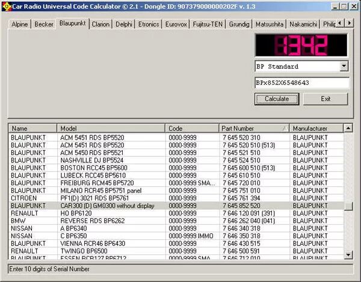
Task: Select the TWINGO BP6500 row
Action: (176, 251)
